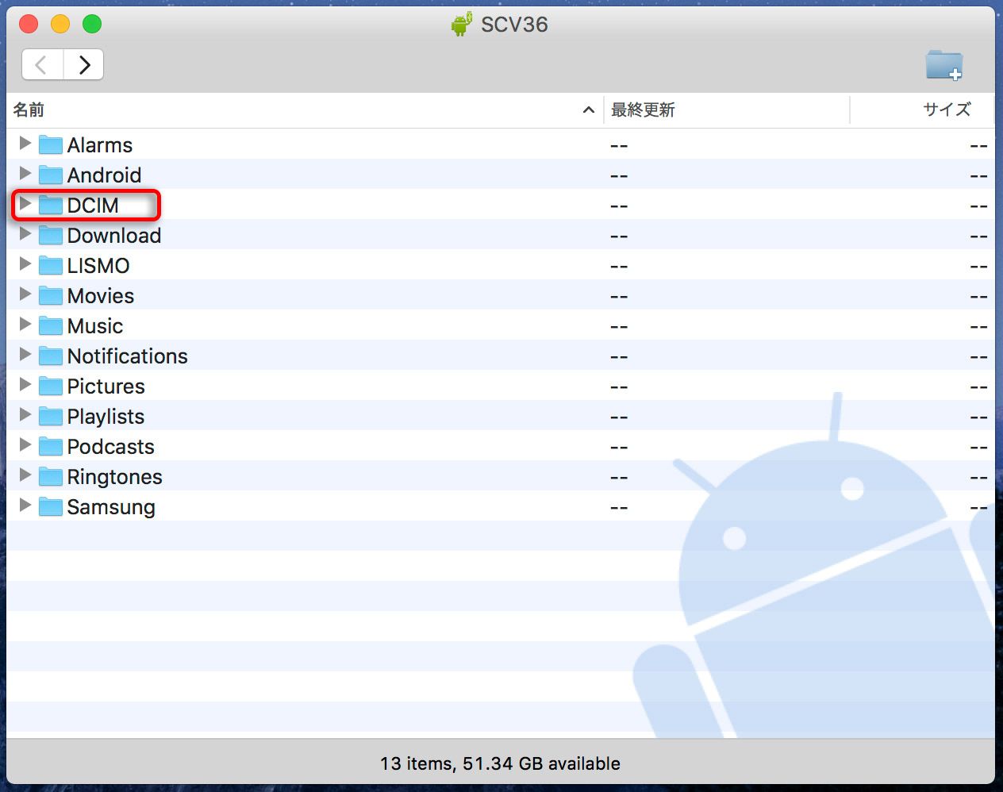Click the Android icon beside SCV36 title
Image resolution: width=1003 pixels, height=792 pixels.
pyautogui.click(x=461, y=25)
